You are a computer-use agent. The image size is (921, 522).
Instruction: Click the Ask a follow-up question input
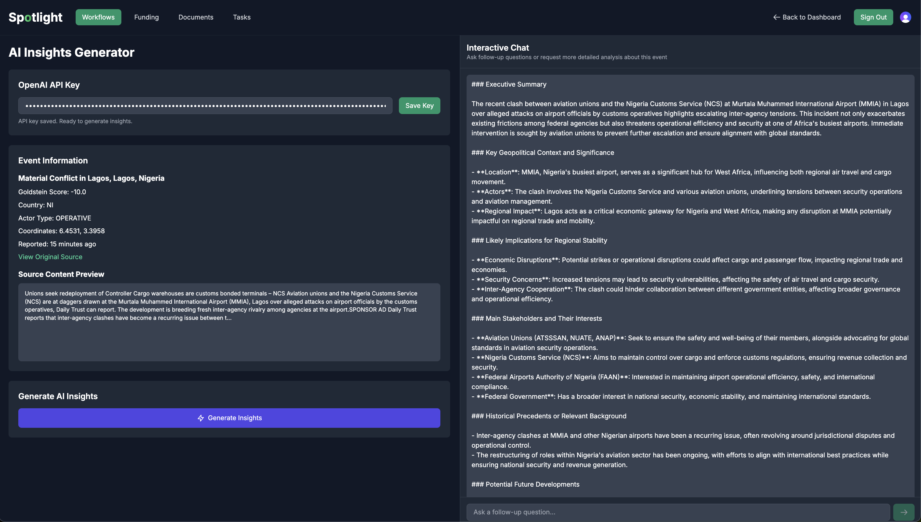(678, 512)
